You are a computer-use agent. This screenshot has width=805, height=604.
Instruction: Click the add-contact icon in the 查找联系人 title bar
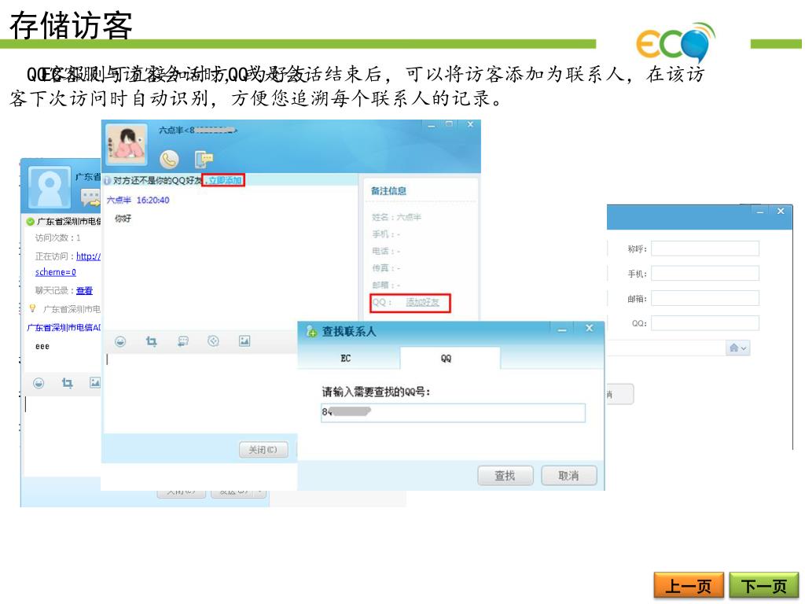[x=311, y=331]
